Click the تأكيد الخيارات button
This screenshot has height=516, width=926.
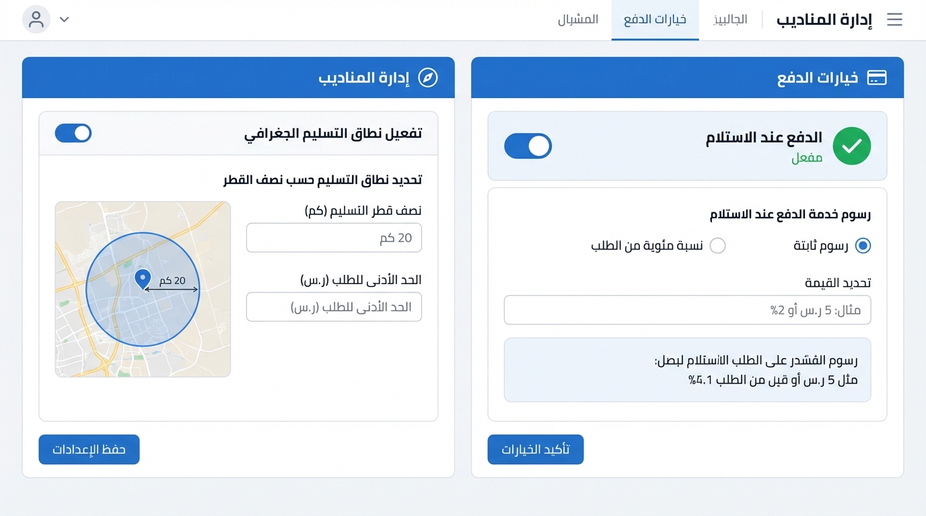[x=536, y=449]
